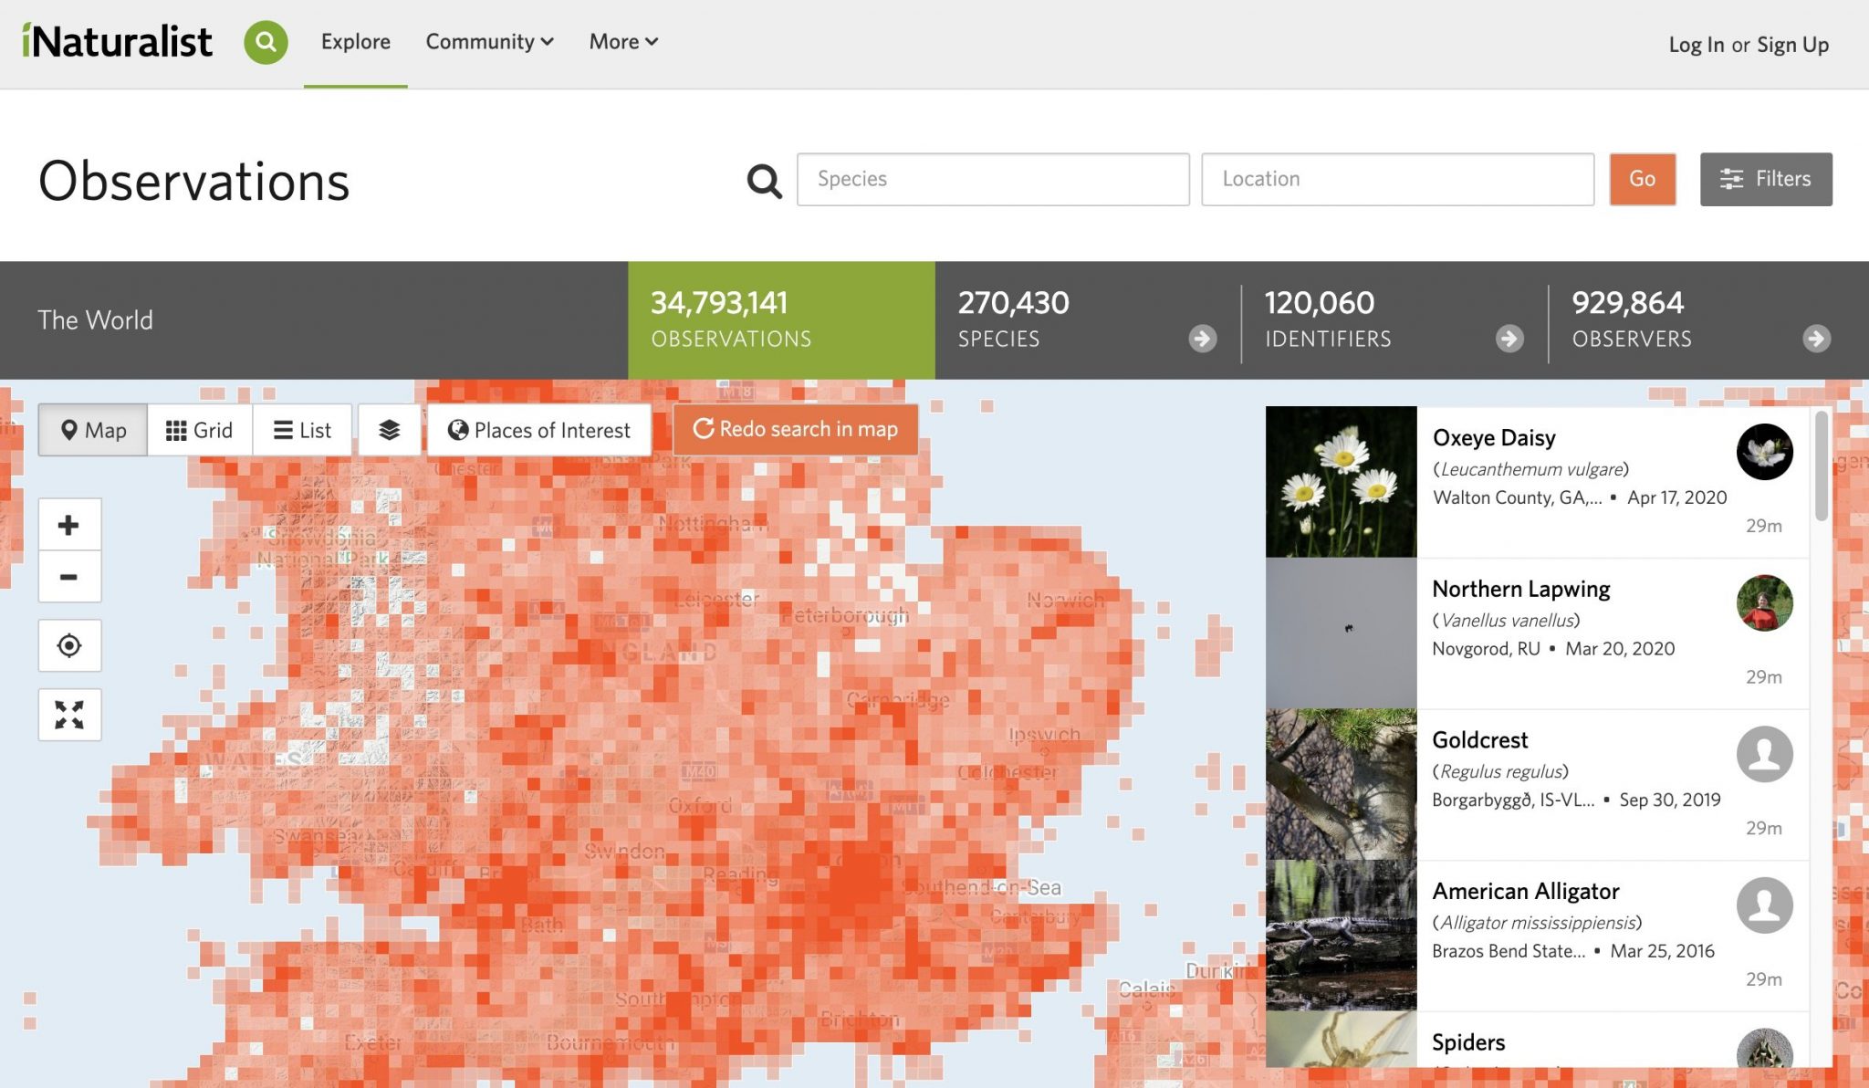Expand map to fullscreen with arrows icon

tap(69, 715)
